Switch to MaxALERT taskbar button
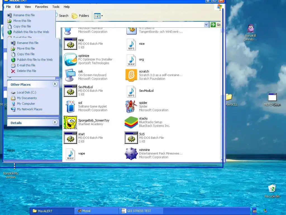 click(x=52, y=211)
